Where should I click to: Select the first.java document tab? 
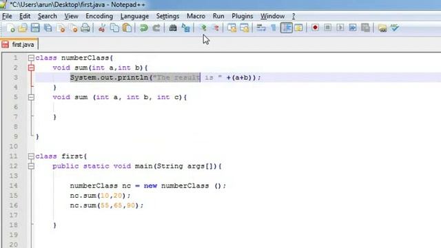tap(19, 44)
